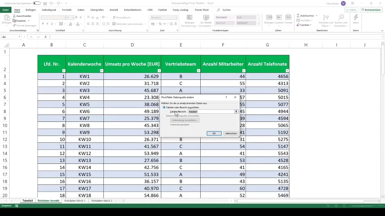Screen dimensions: 385x216
Task: Click the collapse dialog range selector icon
Action: point(236,112)
